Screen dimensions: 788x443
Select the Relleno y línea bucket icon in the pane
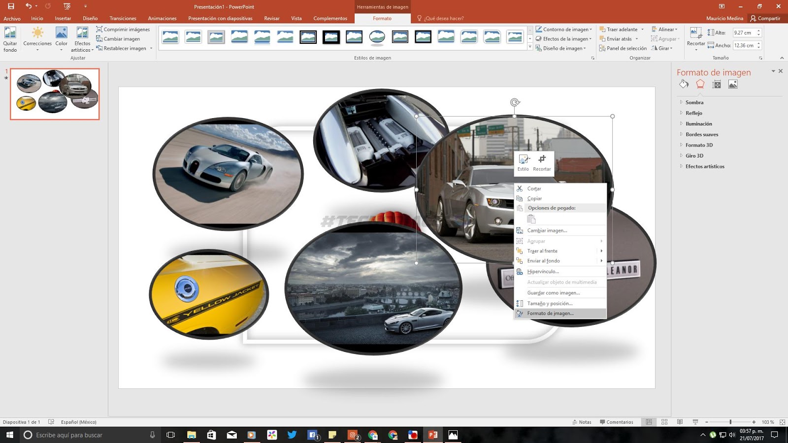pyautogui.click(x=684, y=84)
